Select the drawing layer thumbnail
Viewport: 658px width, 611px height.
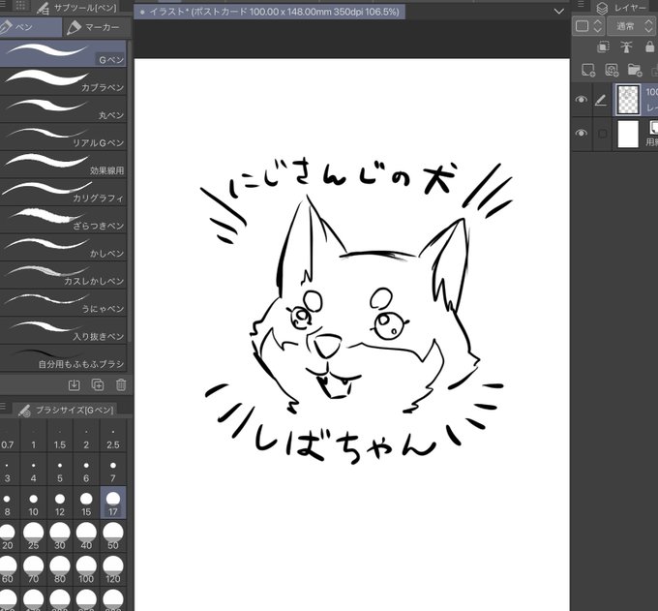pyautogui.click(x=628, y=100)
